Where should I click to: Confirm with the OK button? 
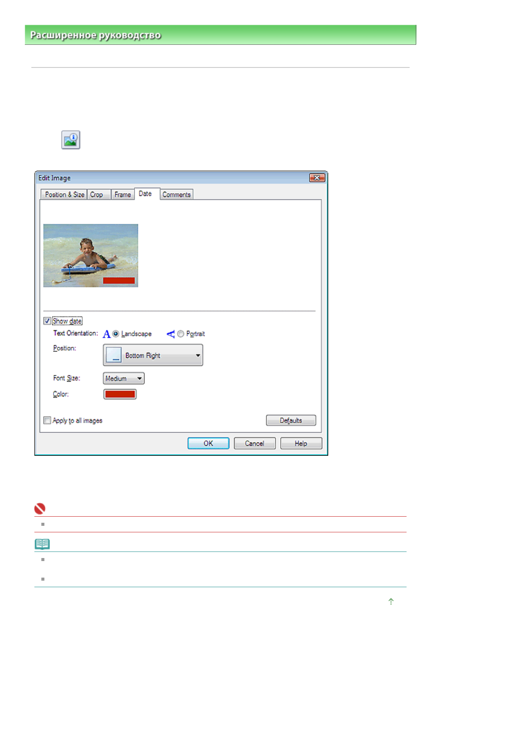tap(208, 443)
